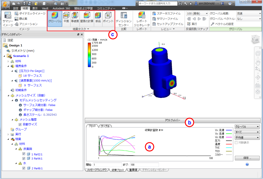Open the CFD 360 application menu
Image resolution: width=263 pixels, height=179 pixels.
pyautogui.click(x=5, y=5)
